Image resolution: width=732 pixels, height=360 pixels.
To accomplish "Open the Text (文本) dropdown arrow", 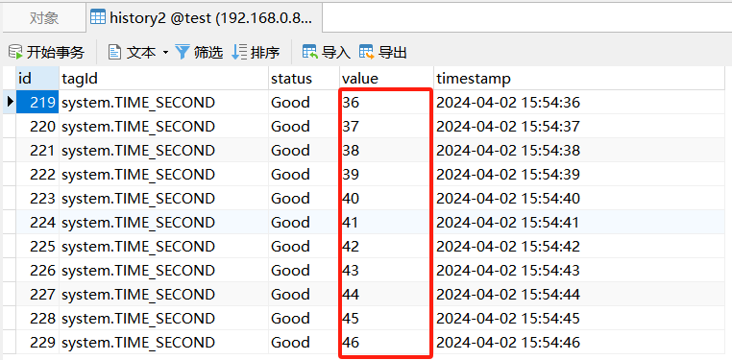I will point(165,52).
